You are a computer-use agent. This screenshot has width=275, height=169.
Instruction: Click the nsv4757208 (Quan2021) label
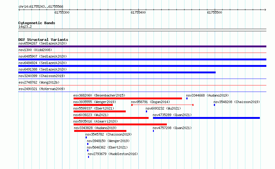[x=172, y=128]
